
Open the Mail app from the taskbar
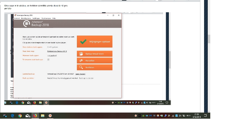(27, 116)
